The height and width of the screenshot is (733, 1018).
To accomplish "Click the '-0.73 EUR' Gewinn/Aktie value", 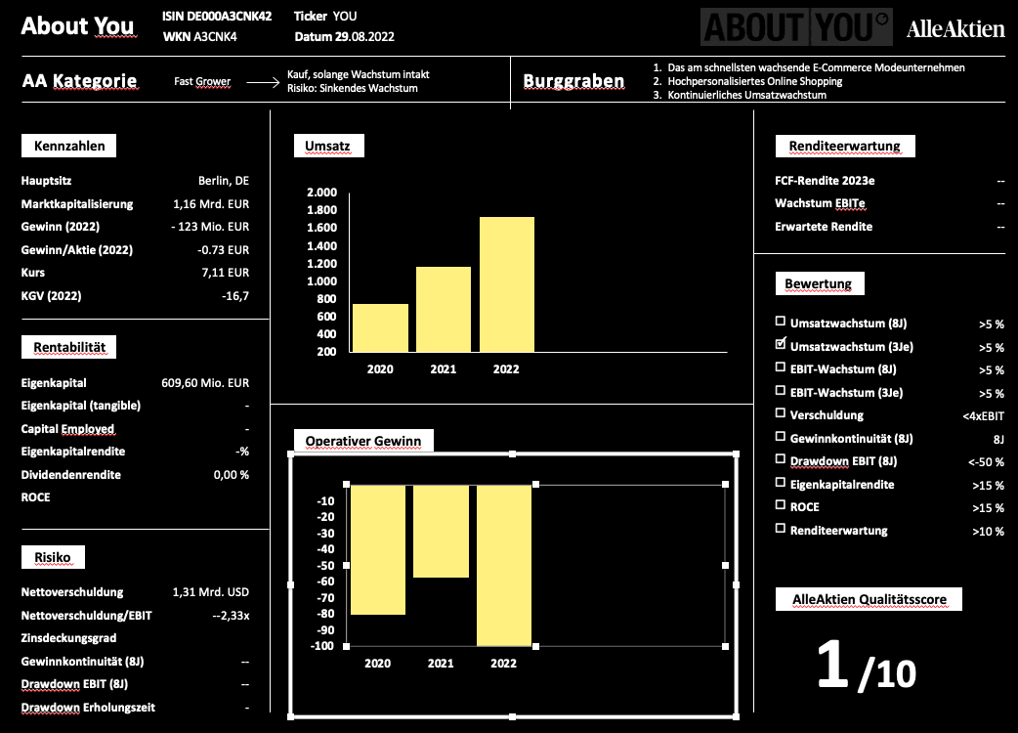I will (224, 250).
